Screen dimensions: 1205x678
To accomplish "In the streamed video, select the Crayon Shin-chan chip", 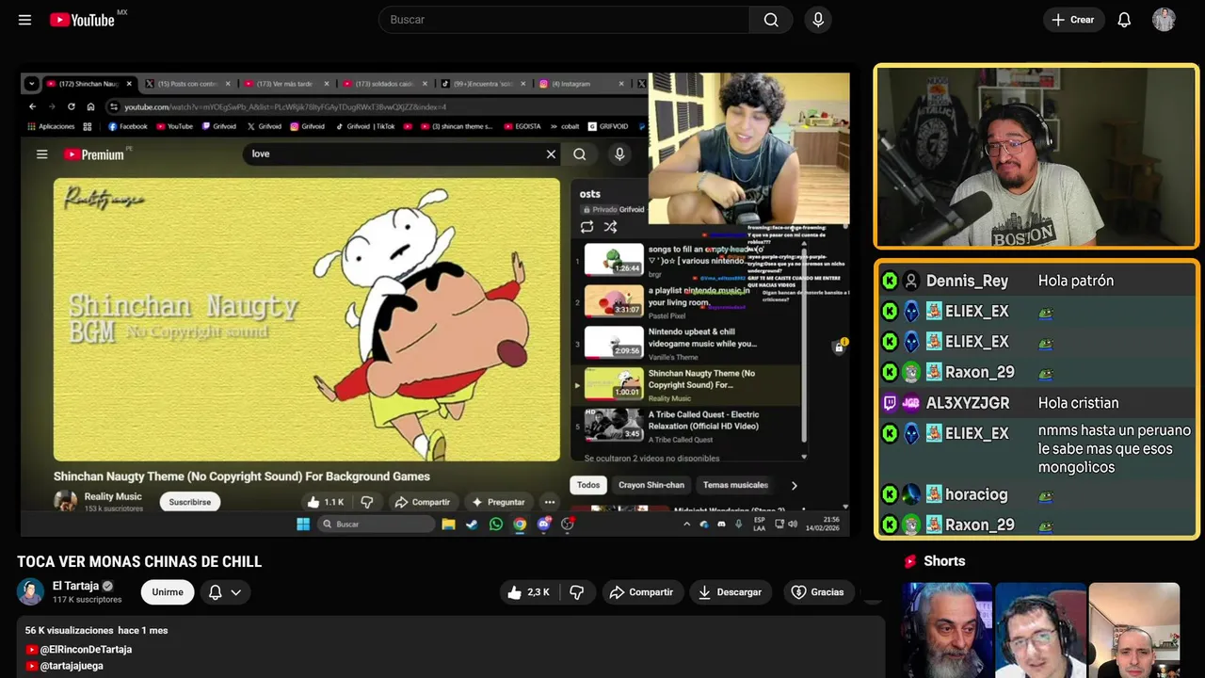I will coord(651,485).
